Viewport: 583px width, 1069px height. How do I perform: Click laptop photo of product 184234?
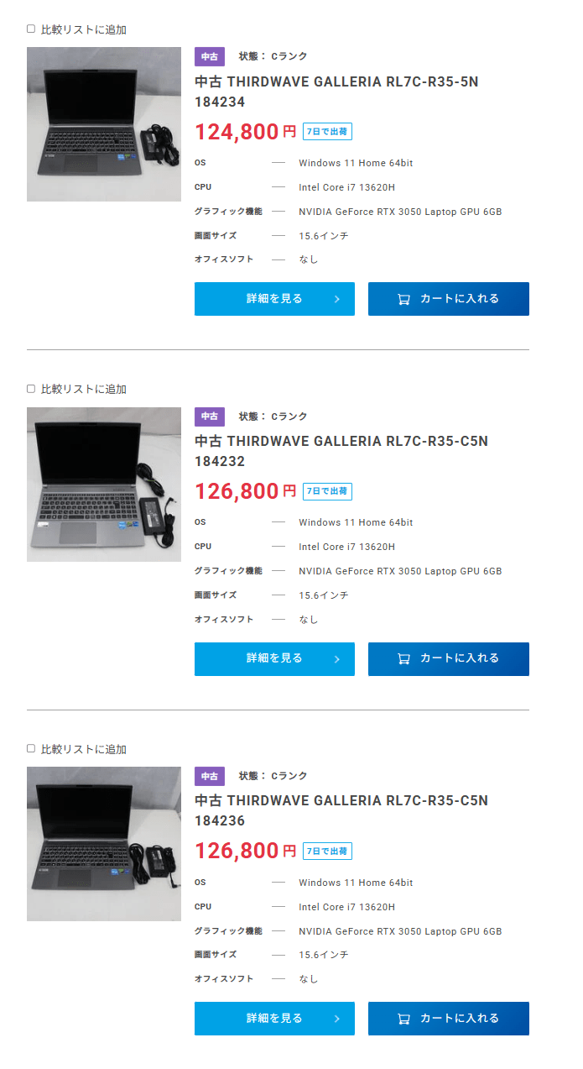coord(104,124)
